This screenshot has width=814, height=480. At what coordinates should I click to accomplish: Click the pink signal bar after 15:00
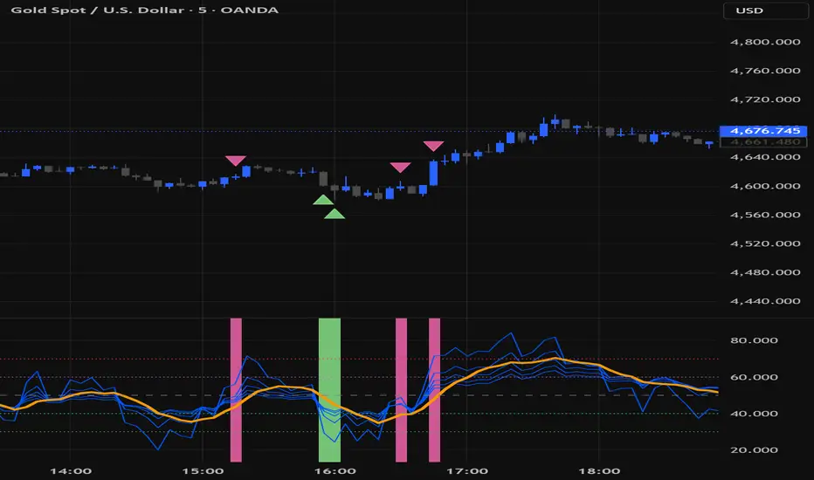coord(236,390)
